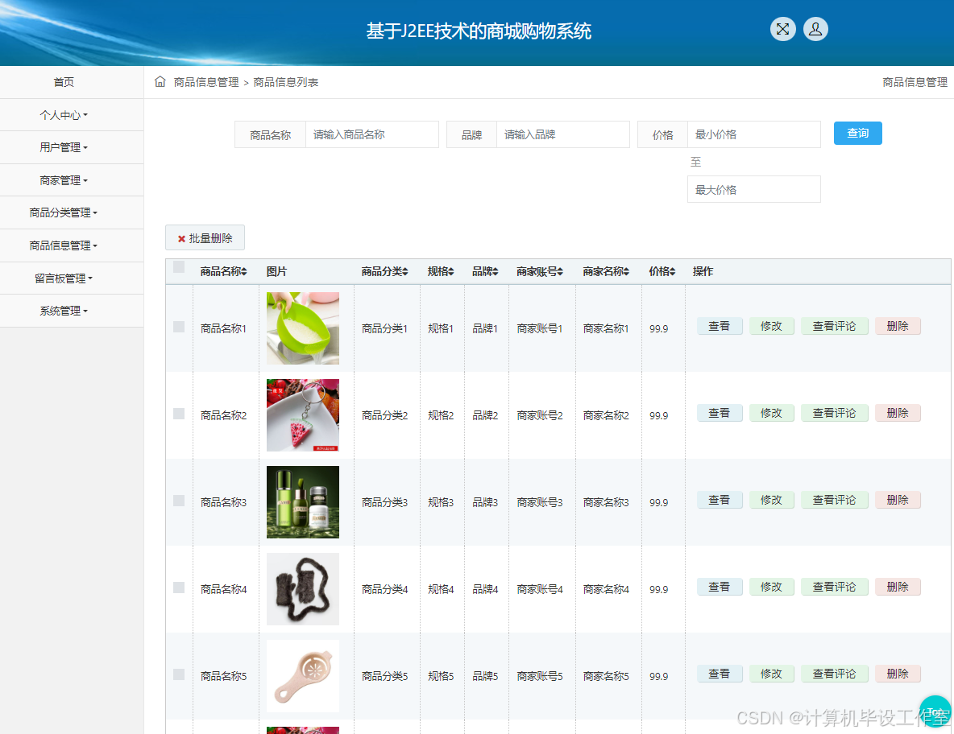Click 删除 for 商品名称3
Image resolution: width=954 pixels, height=734 pixels.
click(898, 500)
